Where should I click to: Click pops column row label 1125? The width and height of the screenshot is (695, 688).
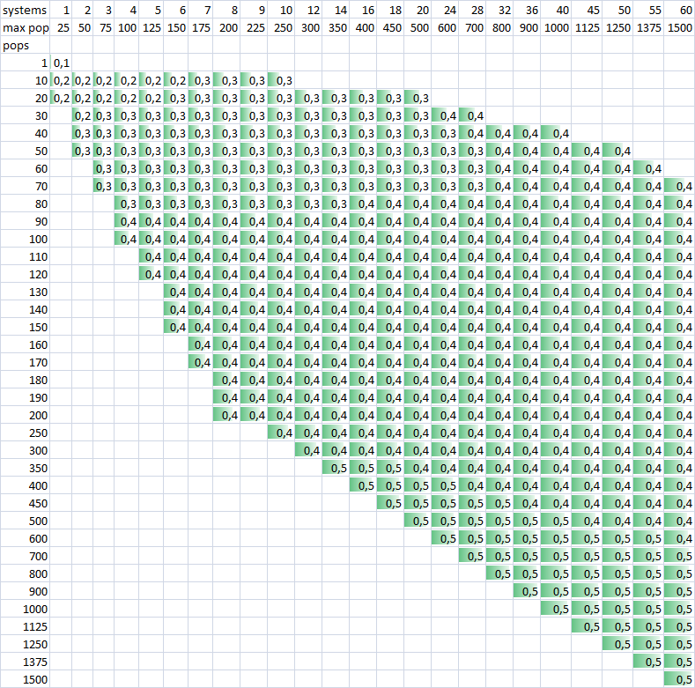click(25, 627)
